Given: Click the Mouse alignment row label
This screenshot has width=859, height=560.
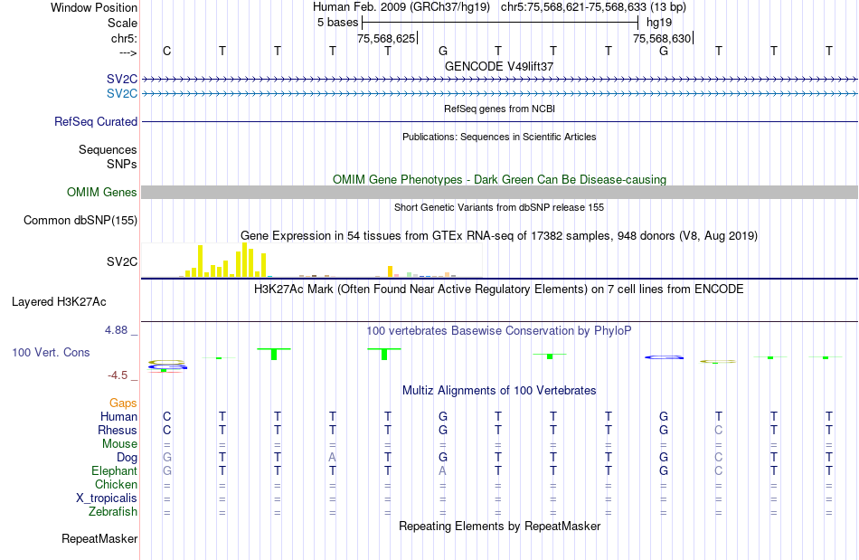Looking at the screenshot, I should (119, 444).
